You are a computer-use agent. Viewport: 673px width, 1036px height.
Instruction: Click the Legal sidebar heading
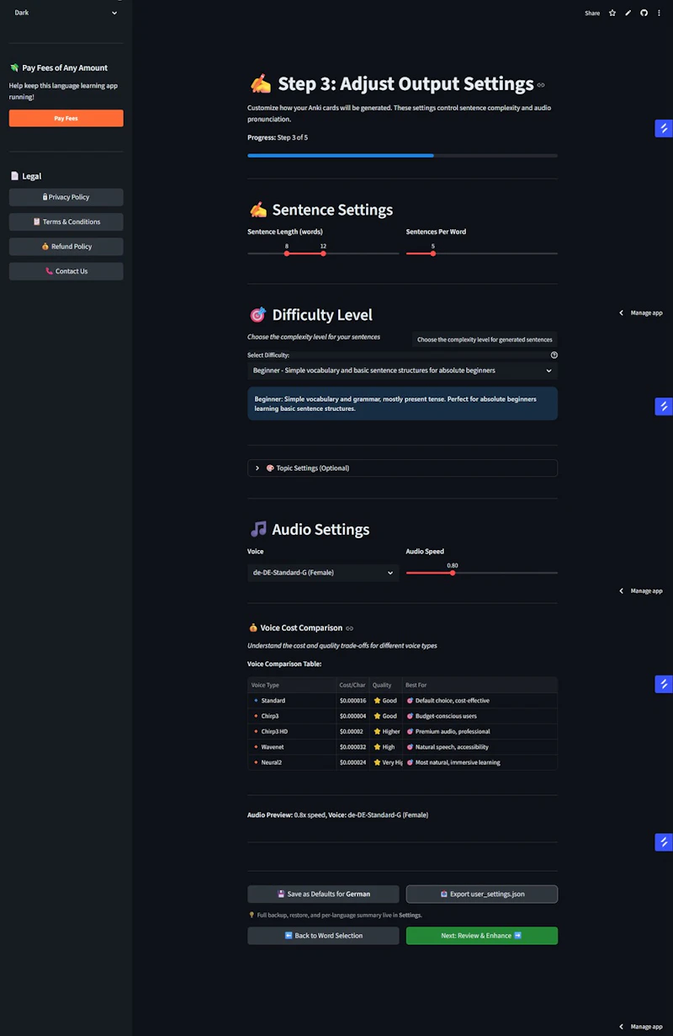(25, 176)
